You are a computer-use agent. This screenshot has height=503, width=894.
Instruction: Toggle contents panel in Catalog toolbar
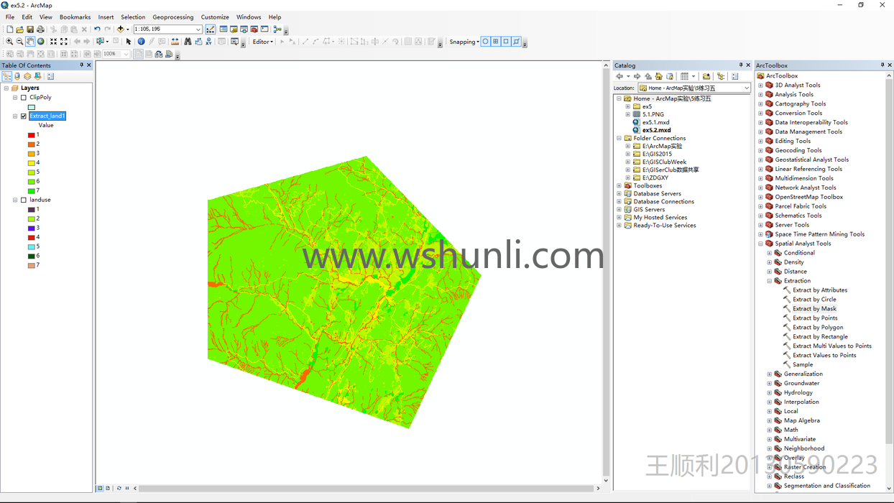(734, 76)
